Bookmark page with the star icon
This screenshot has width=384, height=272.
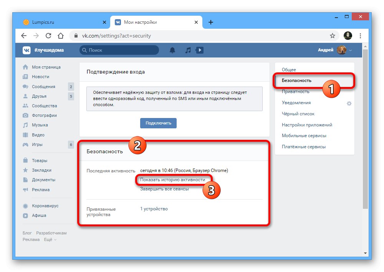(x=332, y=36)
